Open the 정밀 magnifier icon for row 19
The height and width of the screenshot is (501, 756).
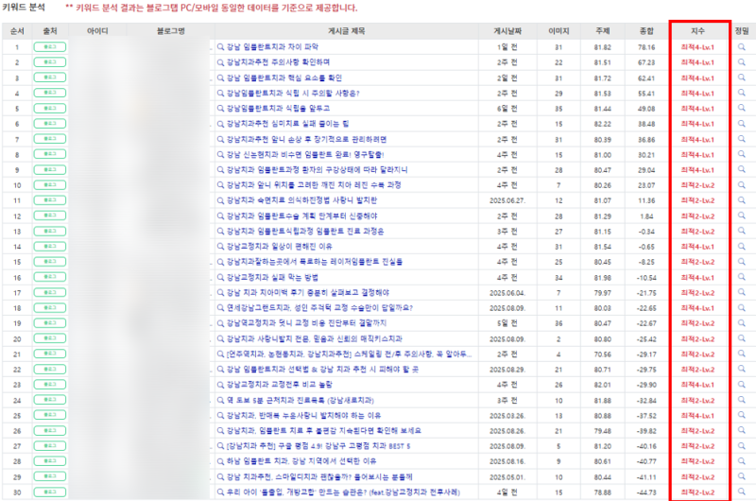(742, 323)
